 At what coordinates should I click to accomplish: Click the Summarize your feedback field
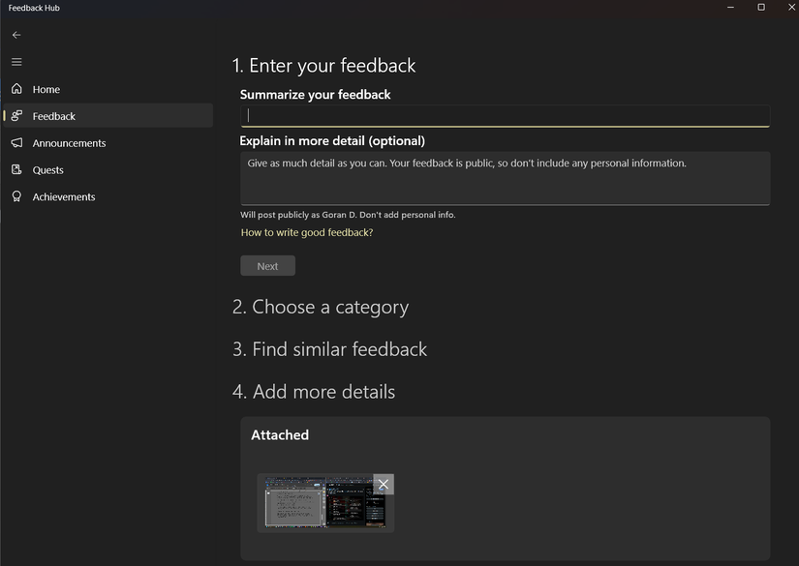[504, 115]
